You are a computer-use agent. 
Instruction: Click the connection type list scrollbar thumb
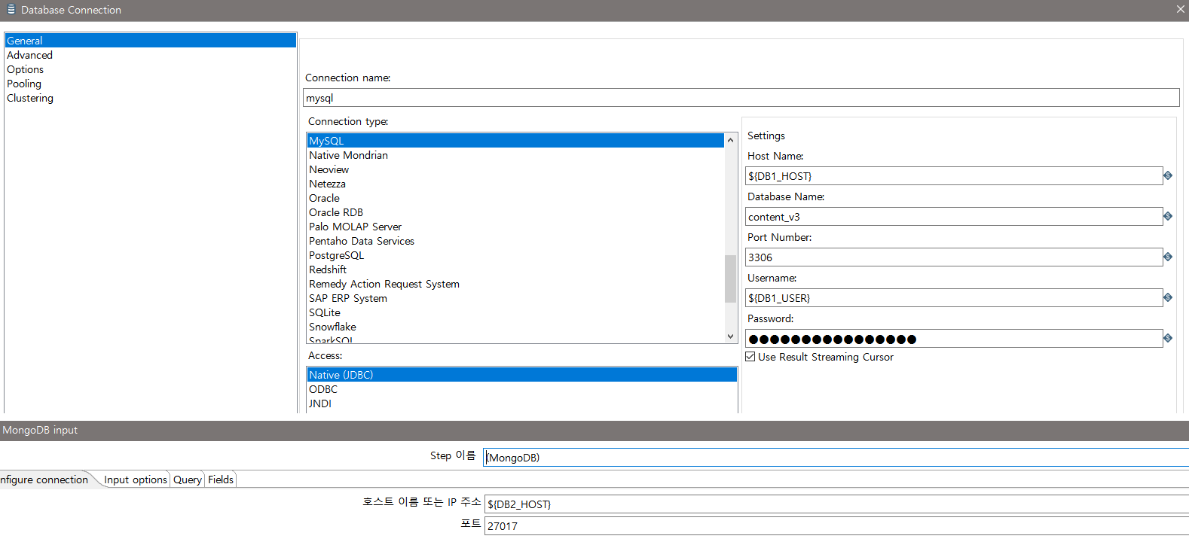(730, 279)
